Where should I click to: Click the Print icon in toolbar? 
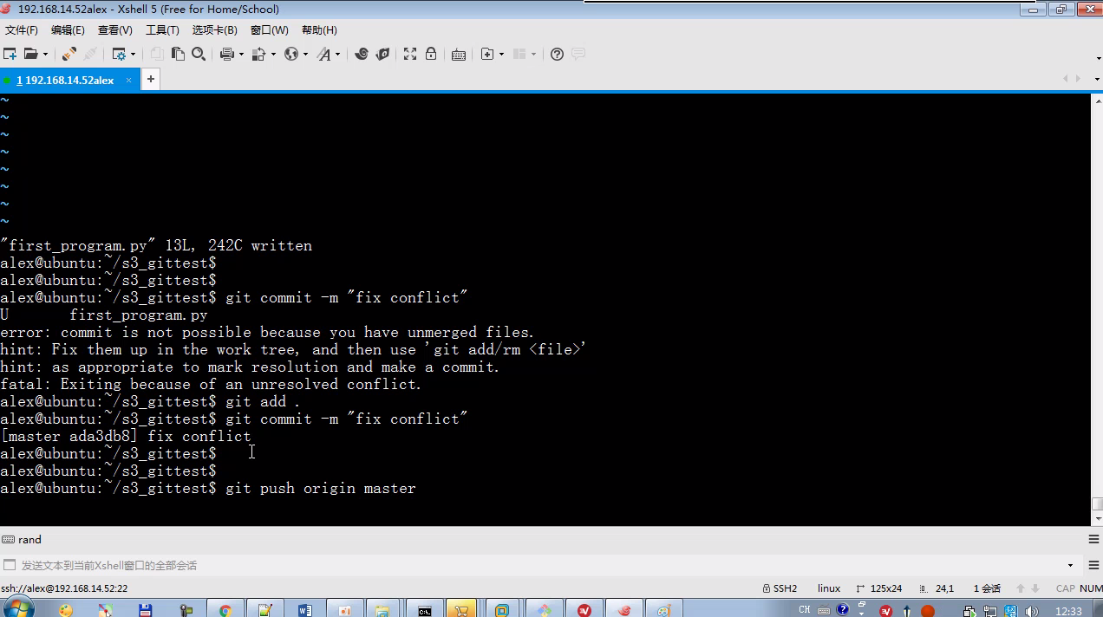click(226, 54)
